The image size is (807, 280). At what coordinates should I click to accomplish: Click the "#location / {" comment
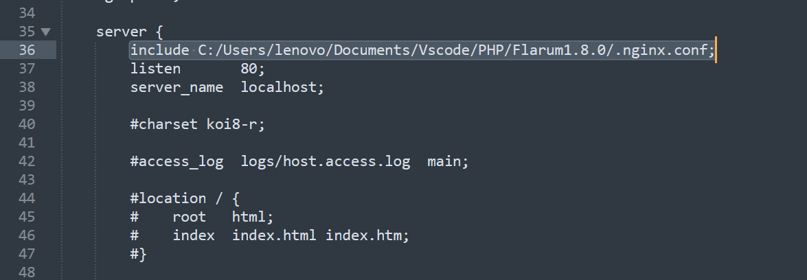[x=185, y=198]
